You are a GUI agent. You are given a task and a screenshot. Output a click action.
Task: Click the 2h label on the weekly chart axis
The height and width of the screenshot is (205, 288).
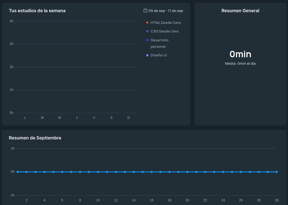click(x=12, y=67)
